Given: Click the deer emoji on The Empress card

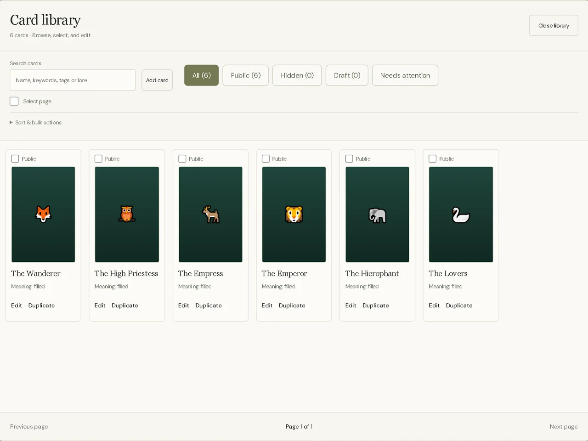Looking at the screenshot, I should 211,215.
